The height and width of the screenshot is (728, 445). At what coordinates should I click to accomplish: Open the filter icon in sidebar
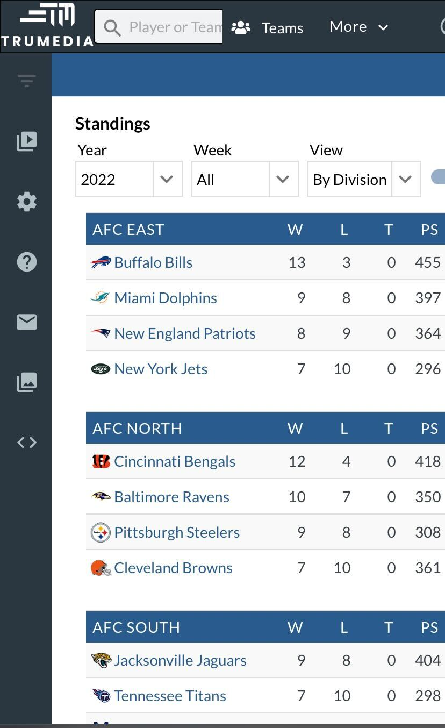(x=27, y=81)
